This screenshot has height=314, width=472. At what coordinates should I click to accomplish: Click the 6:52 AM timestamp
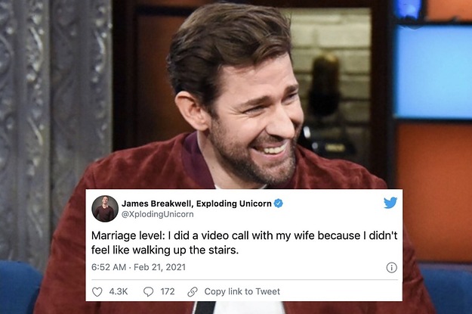pos(109,267)
